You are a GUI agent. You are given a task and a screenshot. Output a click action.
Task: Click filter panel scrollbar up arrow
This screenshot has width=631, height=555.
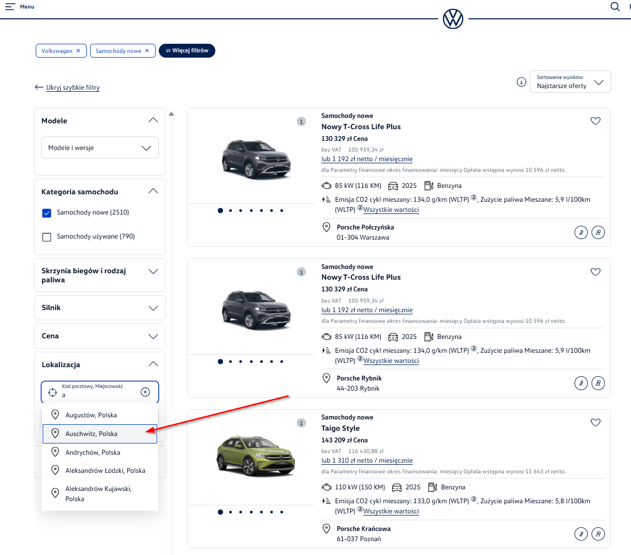172,114
